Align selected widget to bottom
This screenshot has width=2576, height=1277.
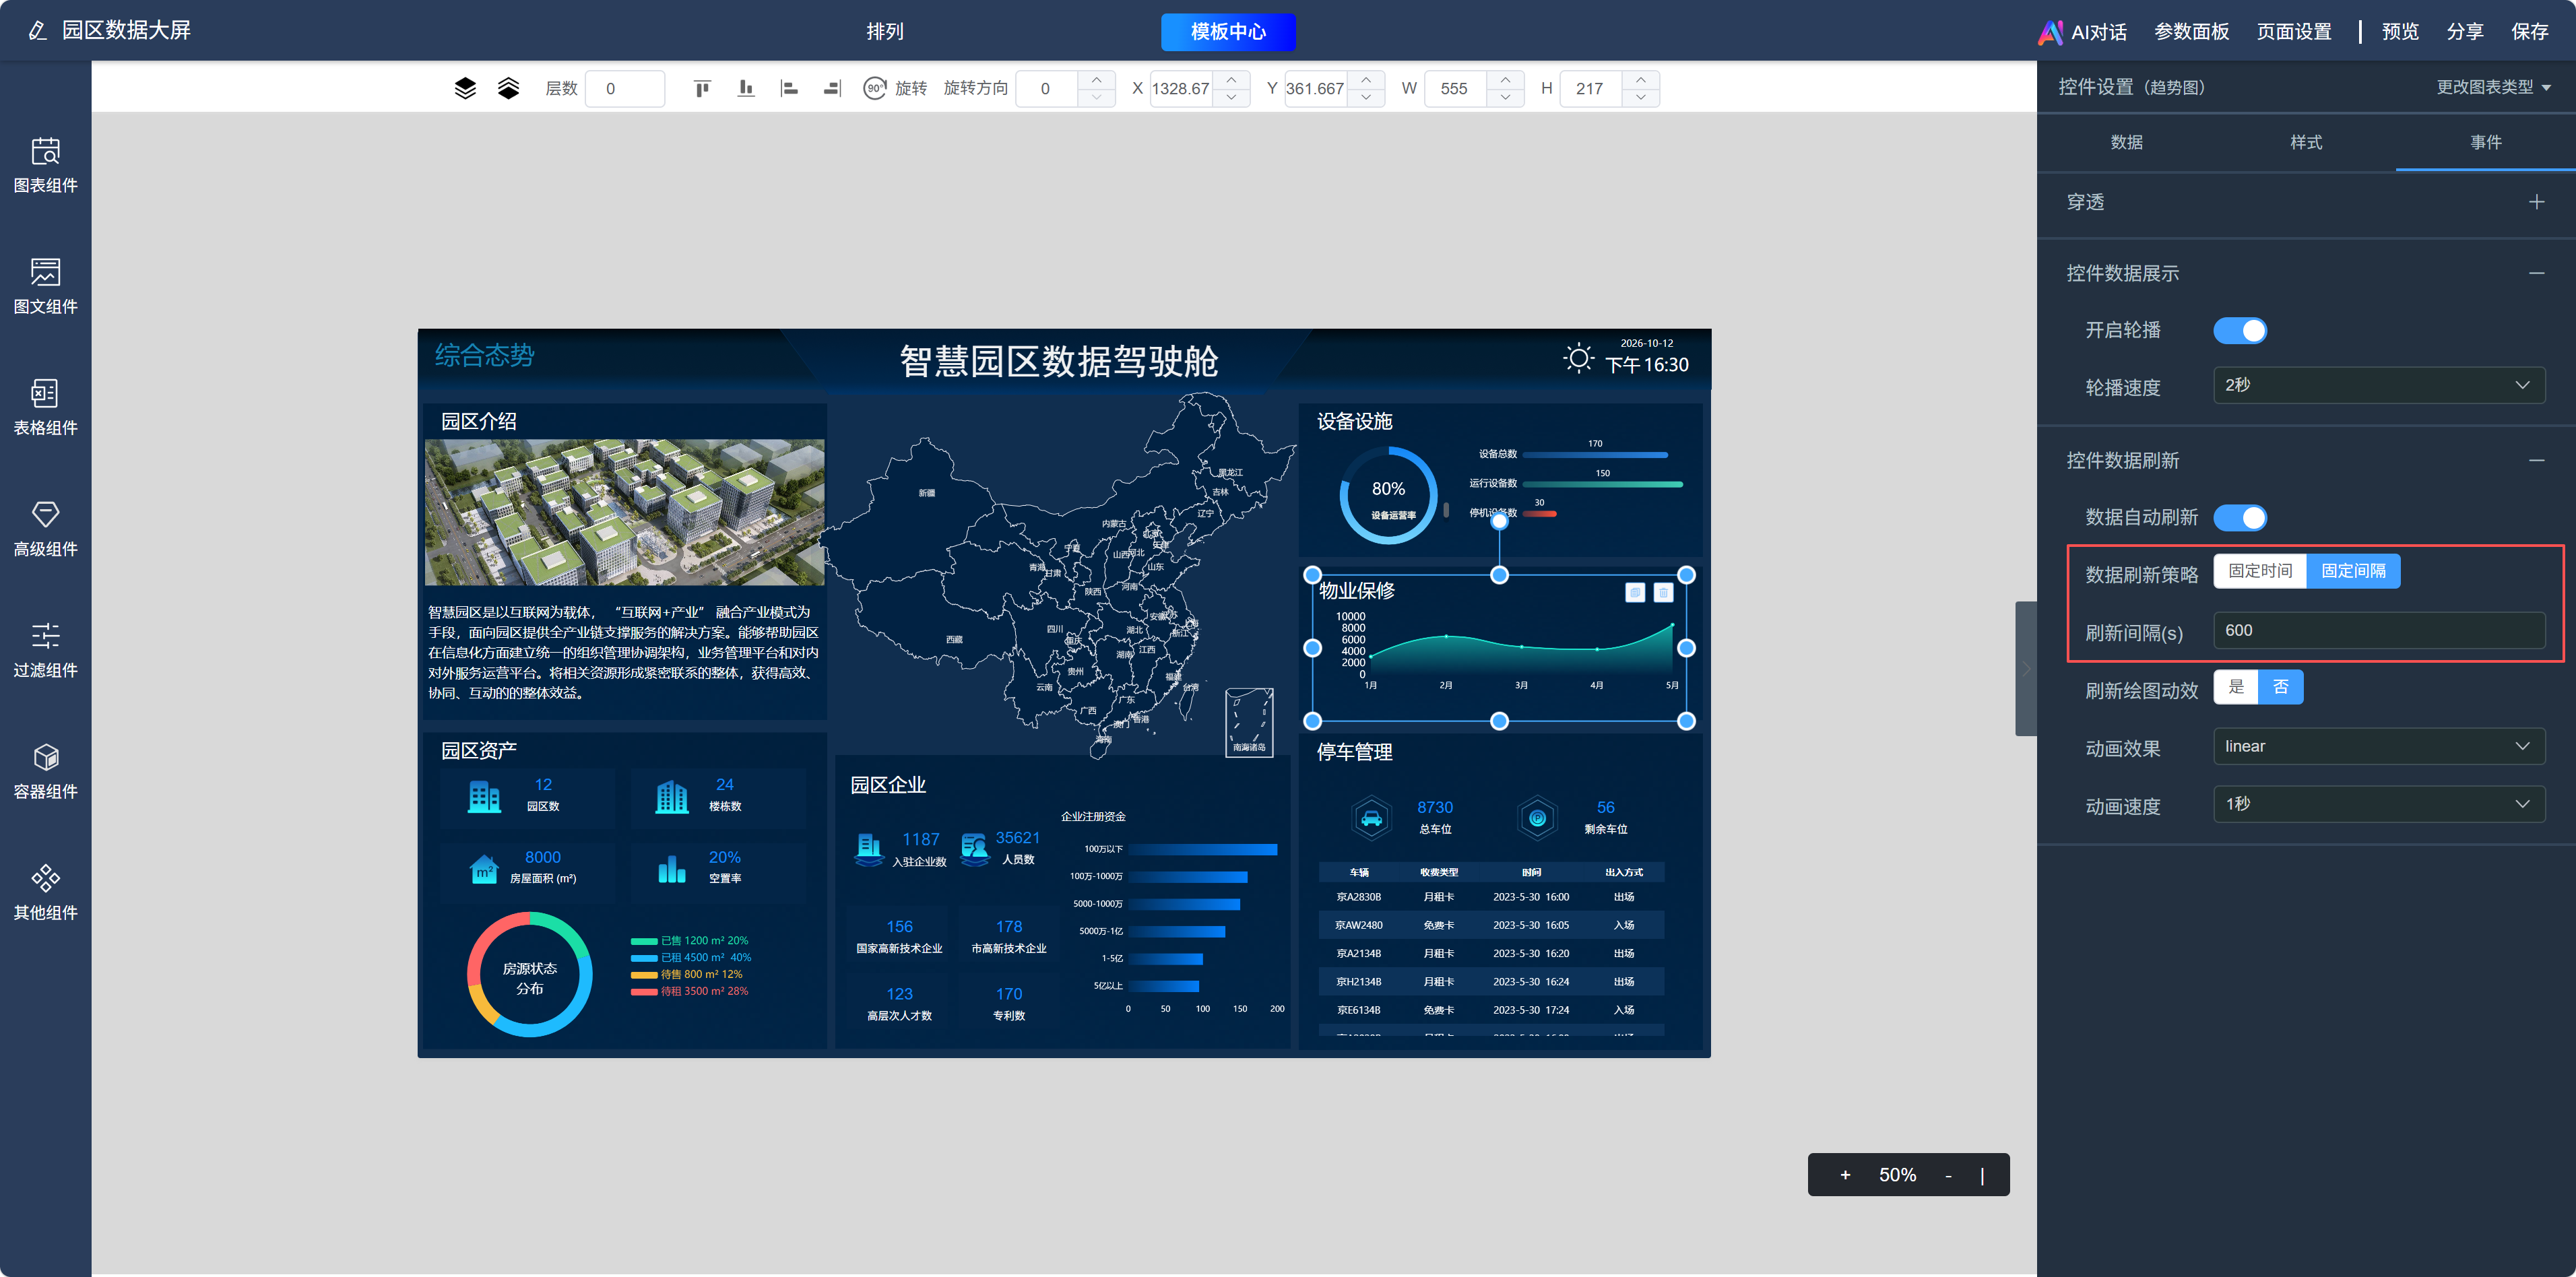pyautogui.click(x=746, y=88)
